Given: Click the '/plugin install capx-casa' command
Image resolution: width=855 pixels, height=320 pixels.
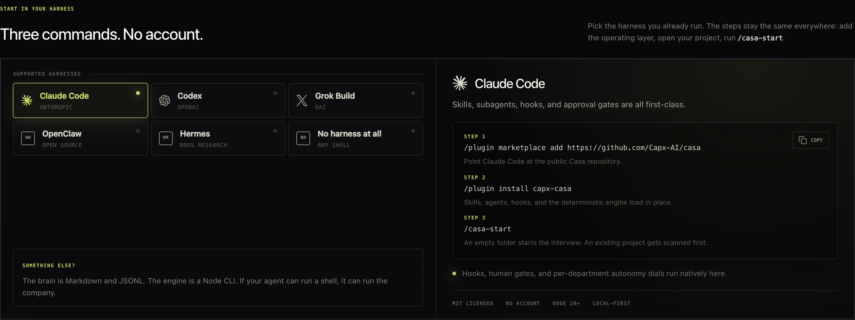Looking at the screenshot, I should click(x=518, y=189).
